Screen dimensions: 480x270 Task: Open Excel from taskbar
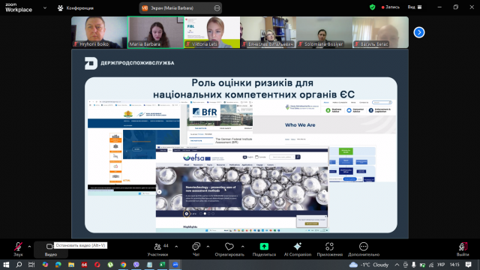(162, 265)
